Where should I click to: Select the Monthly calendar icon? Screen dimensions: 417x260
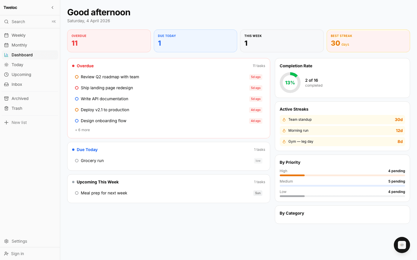[6, 45]
